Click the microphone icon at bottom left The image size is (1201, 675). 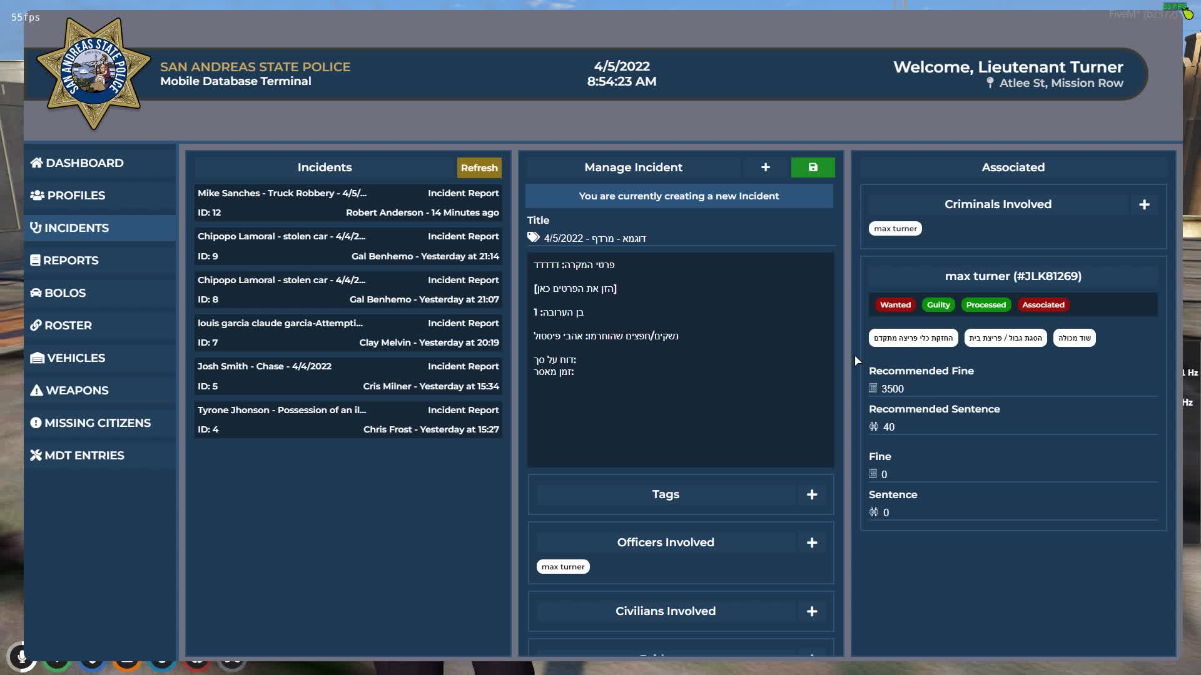[22, 657]
